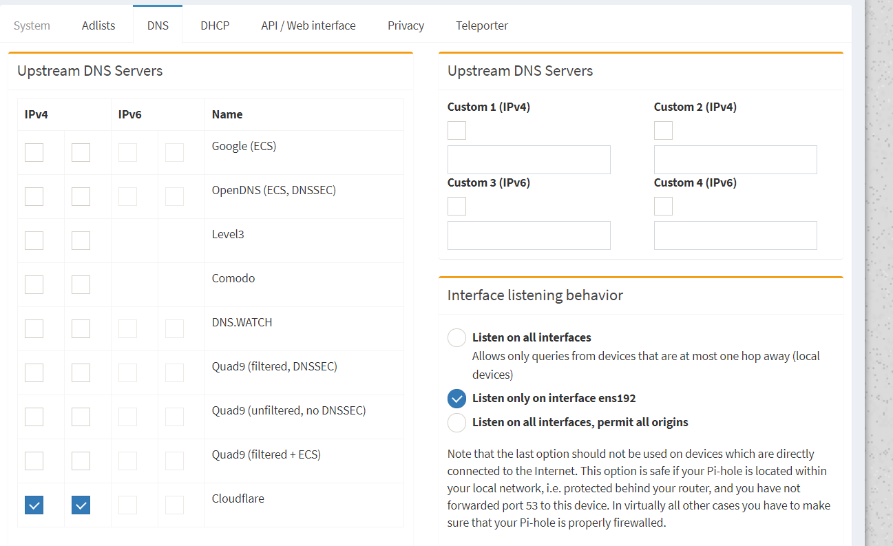Check the Custom 3 (IPv6) checkbox
Screen dimensions: 893x546
coord(456,206)
